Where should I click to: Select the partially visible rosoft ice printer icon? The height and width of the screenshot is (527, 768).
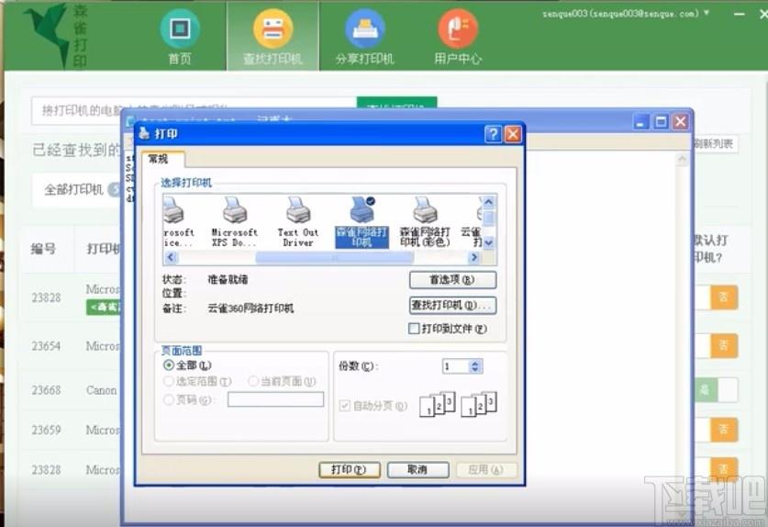(x=177, y=221)
